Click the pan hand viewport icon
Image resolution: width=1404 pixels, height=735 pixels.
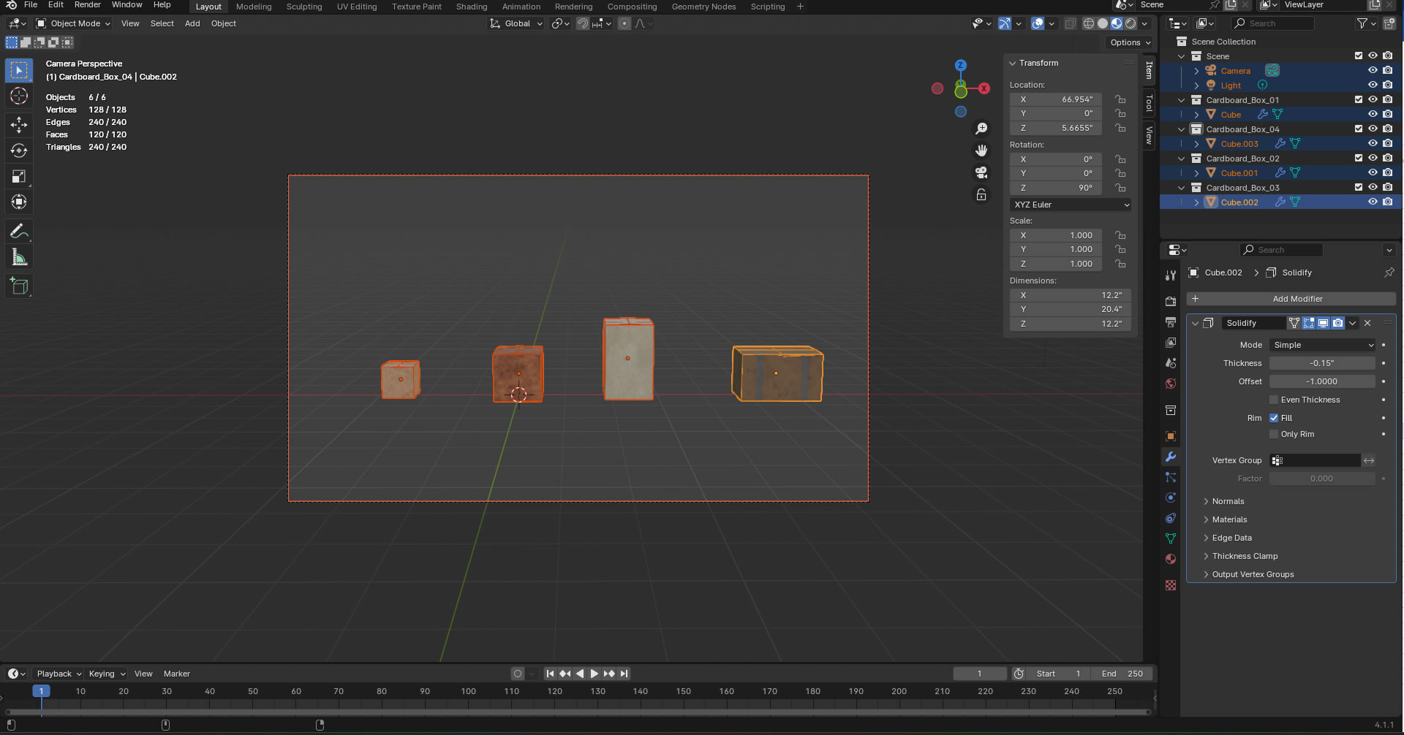point(981,151)
